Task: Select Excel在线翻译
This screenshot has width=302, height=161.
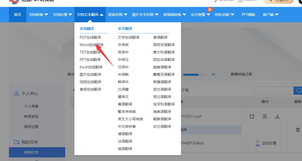Action: coord(91,67)
